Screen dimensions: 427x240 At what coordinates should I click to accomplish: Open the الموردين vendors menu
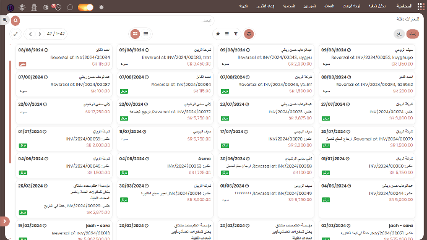309,6
